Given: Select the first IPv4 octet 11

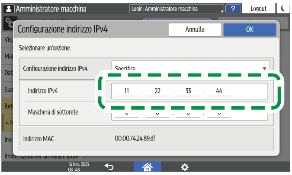Looking at the screenshot, I should [127, 91].
